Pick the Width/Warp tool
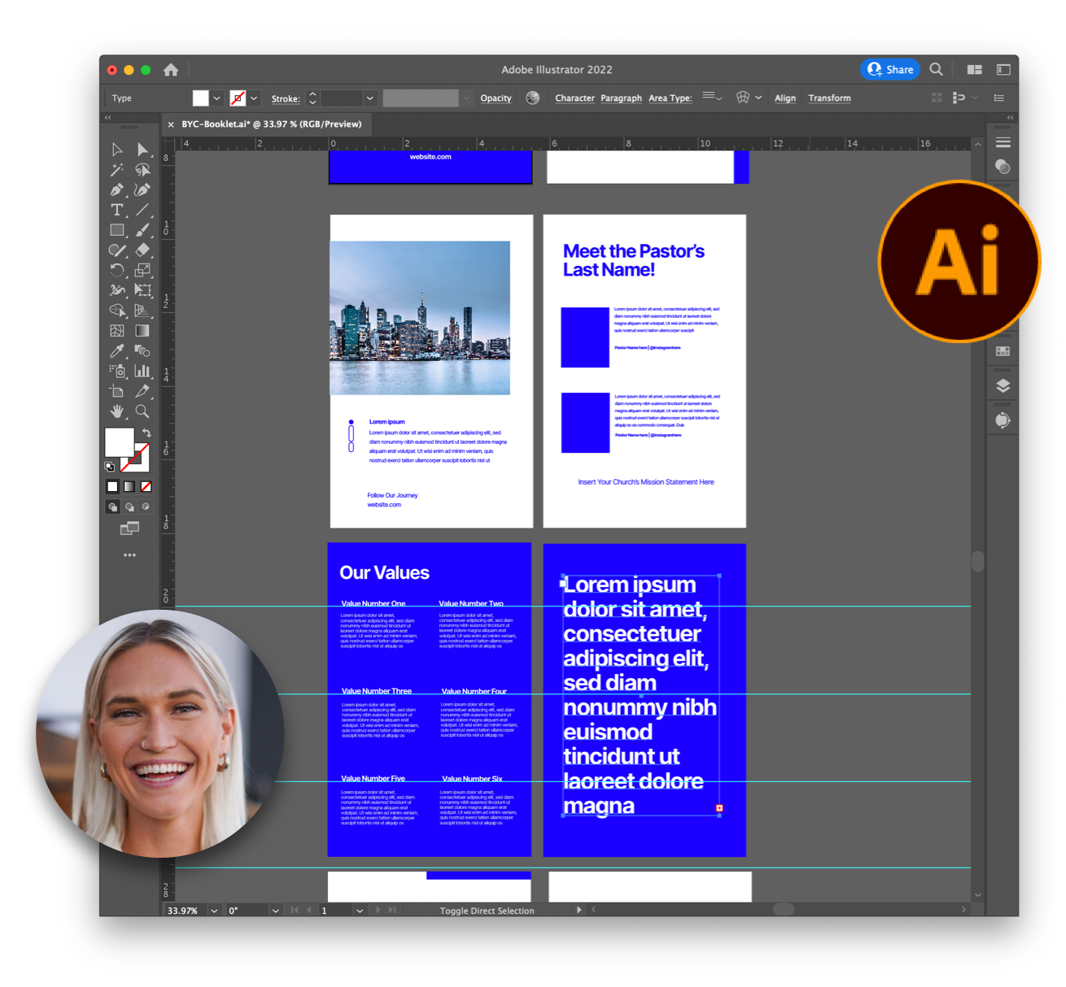This screenshot has width=1066, height=987. [117, 290]
